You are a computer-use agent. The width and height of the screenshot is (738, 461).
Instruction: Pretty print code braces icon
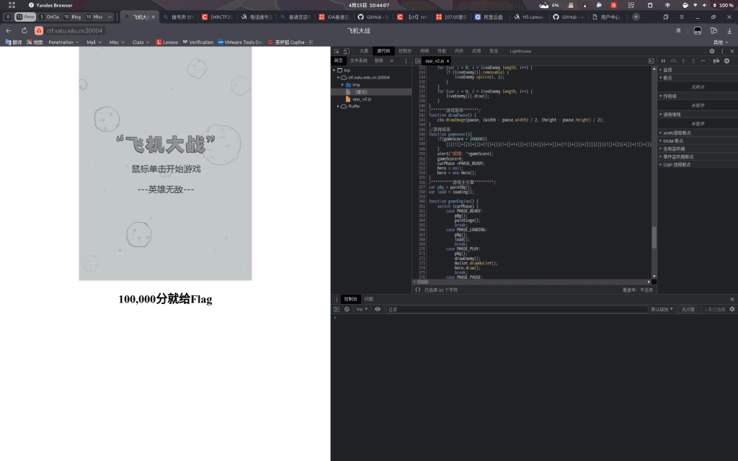[417, 290]
